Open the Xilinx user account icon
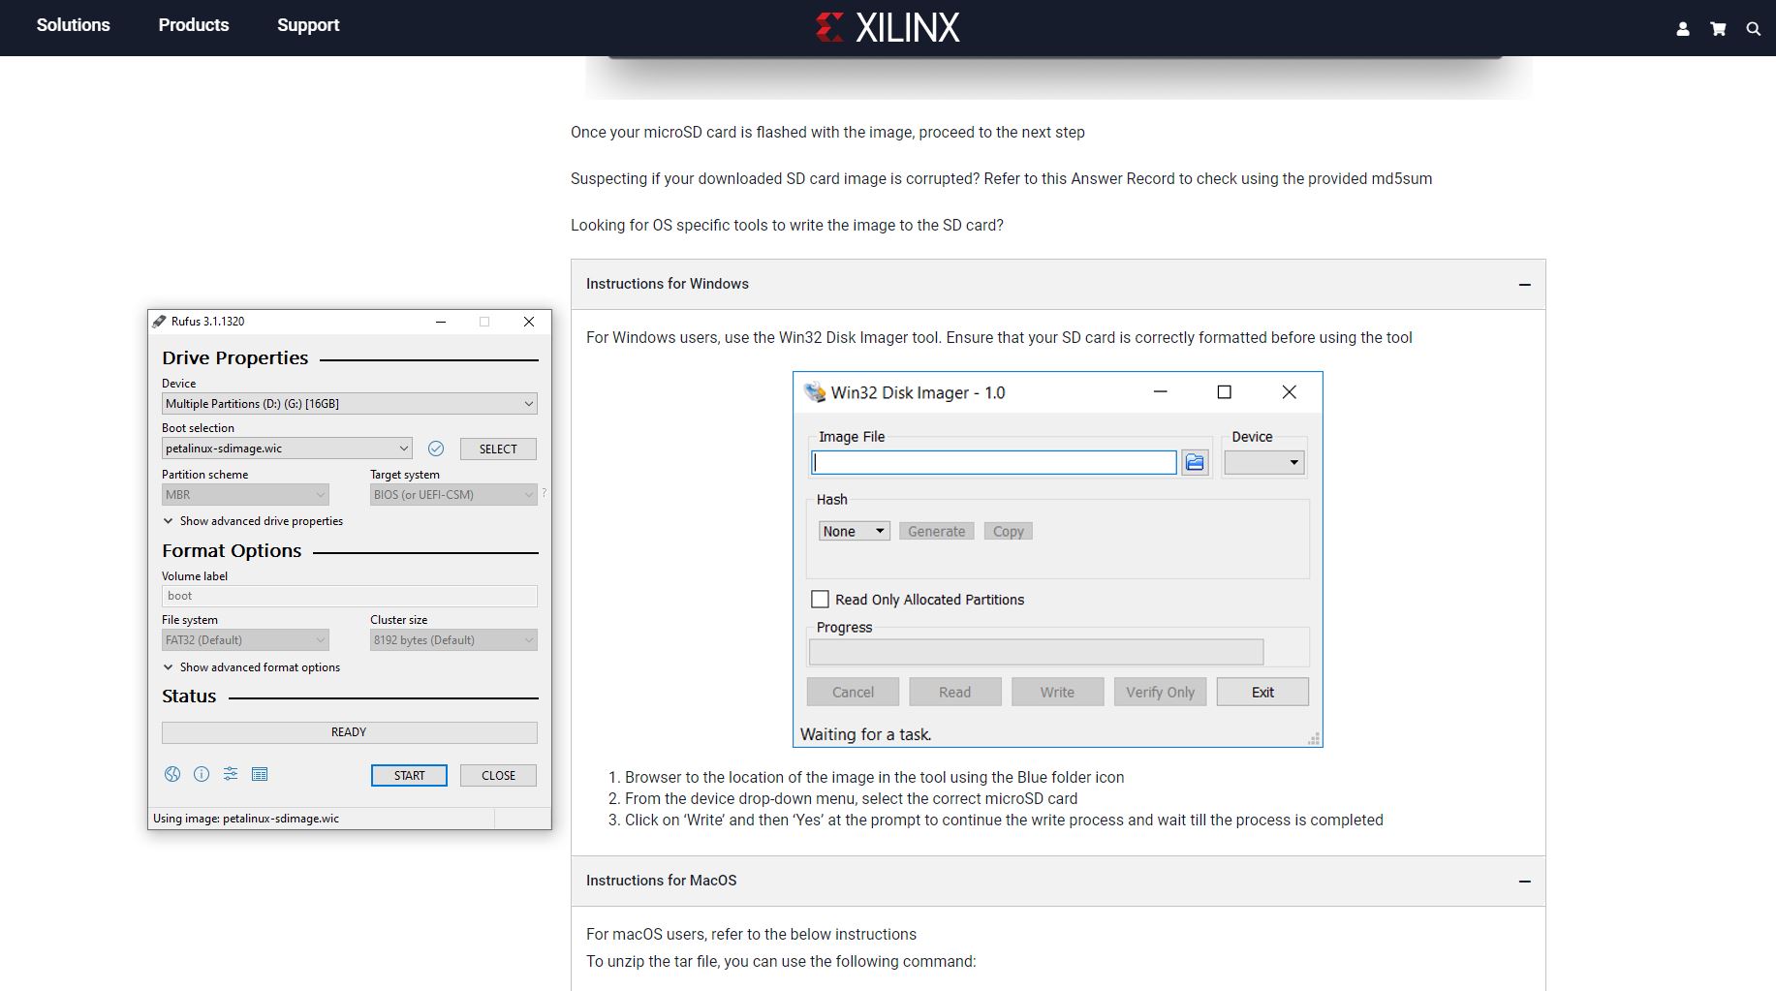The image size is (1776, 991). pos(1683,29)
